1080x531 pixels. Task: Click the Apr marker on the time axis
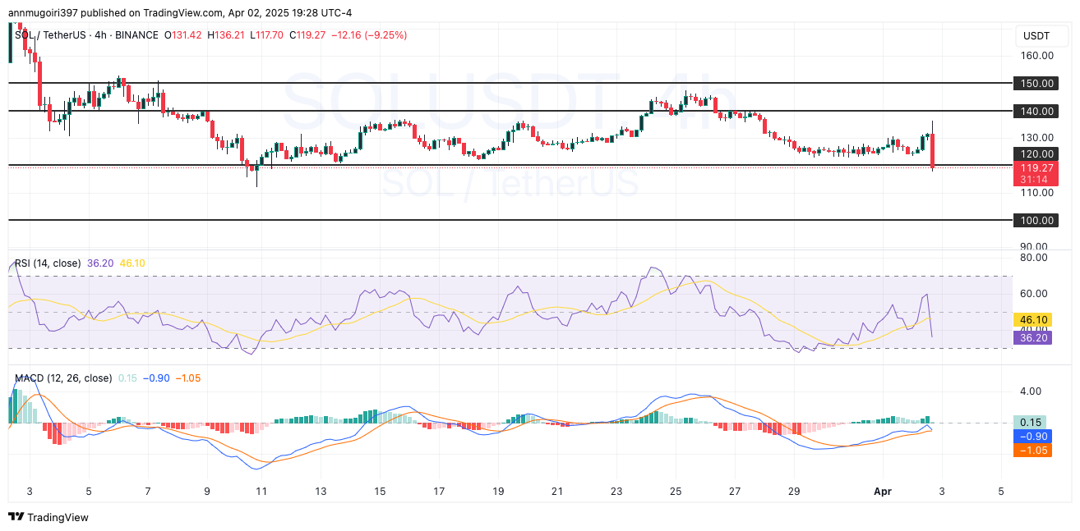(881, 492)
